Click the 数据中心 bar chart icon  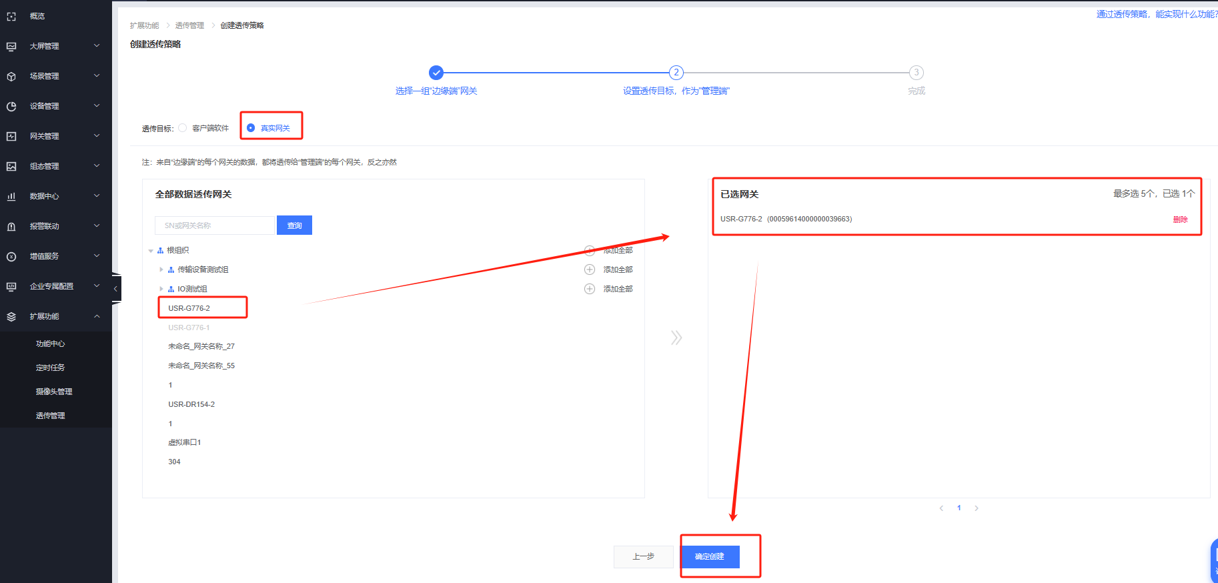tap(11, 196)
